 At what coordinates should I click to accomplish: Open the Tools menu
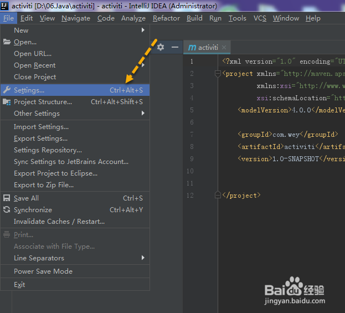tap(238, 18)
